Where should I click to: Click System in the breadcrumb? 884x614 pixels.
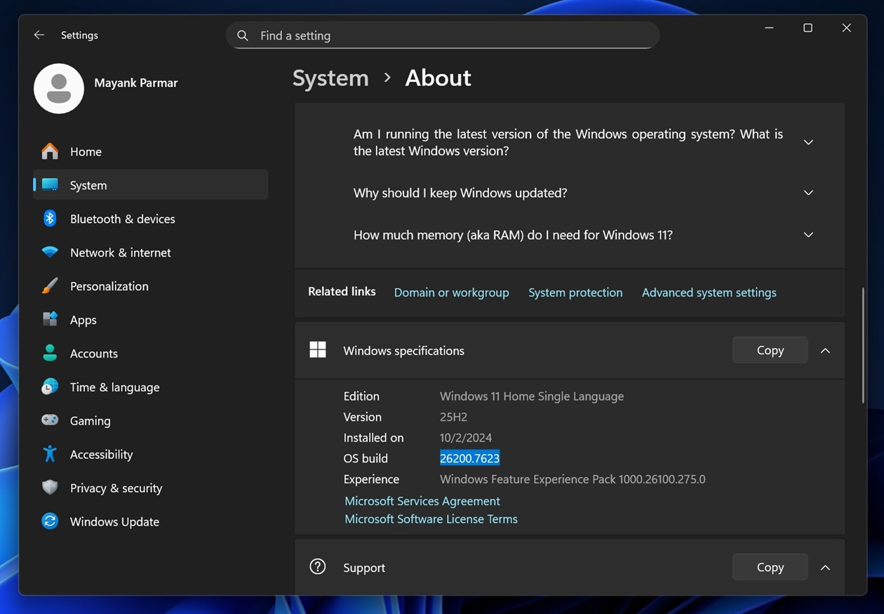330,78
